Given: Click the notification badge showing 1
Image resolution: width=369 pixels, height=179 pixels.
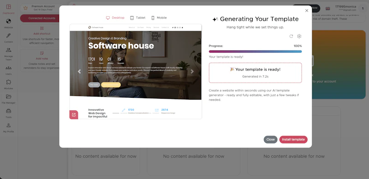Looking at the screenshot, I should click(363, 8).
